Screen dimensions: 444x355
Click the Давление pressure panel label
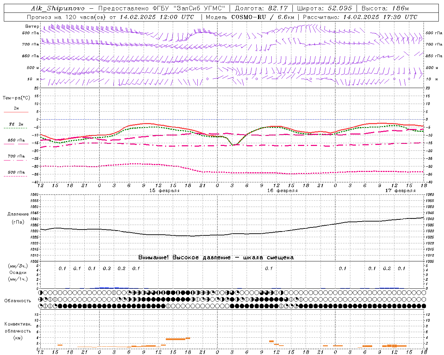(x=18, y=214)
